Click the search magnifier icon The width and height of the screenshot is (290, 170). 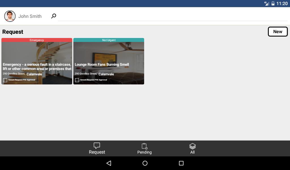54,16
